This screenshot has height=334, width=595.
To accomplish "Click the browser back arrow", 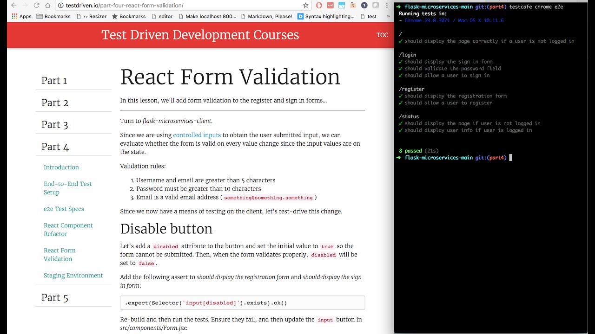I will click(13, 6).
